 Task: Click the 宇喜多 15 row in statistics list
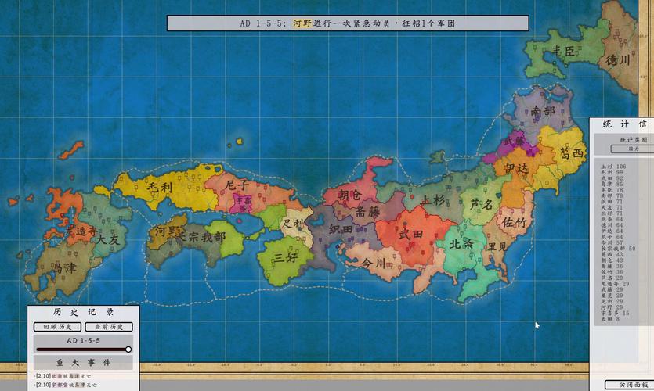pyautogui.click(x=615, y=313)
